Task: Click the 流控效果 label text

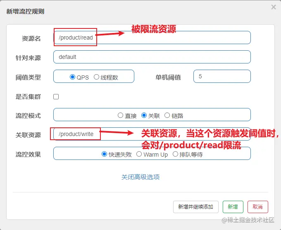Action: click(28, 154)
